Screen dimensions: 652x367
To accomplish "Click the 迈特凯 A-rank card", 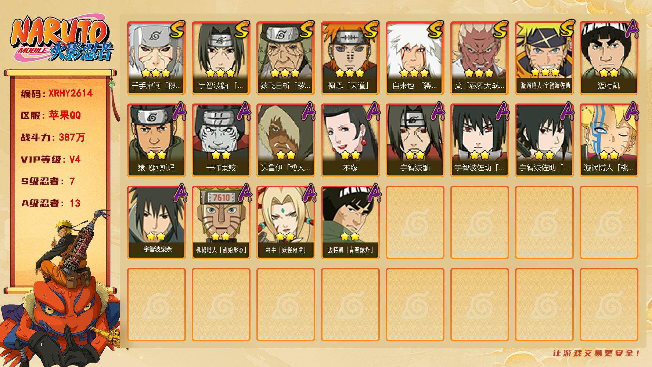I will pos(609,58).
